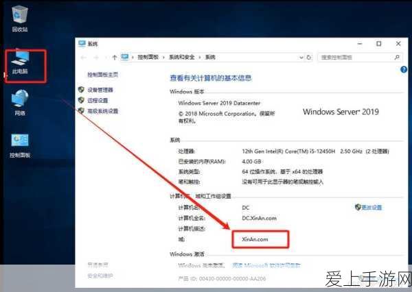Read the Microsoft software license terms link

point(266,265)
